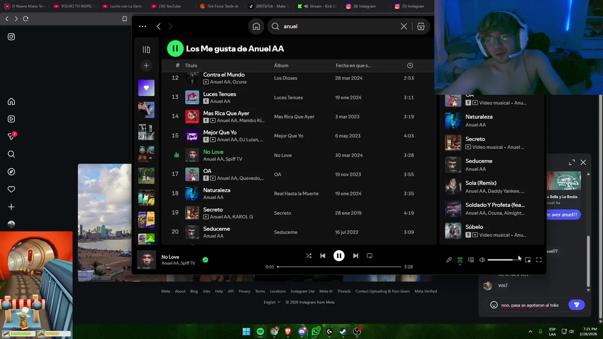
Task: Clear the 'anuel' search with X icon
Action: (404, 26)
